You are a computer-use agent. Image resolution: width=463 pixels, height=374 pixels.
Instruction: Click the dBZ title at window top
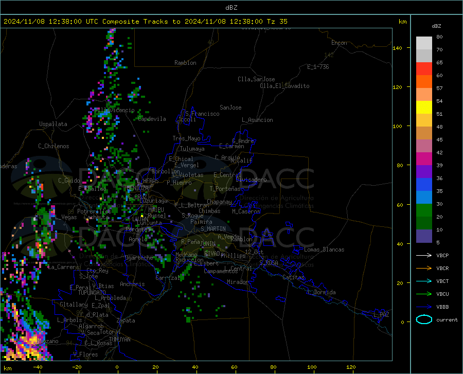(231, 8)
